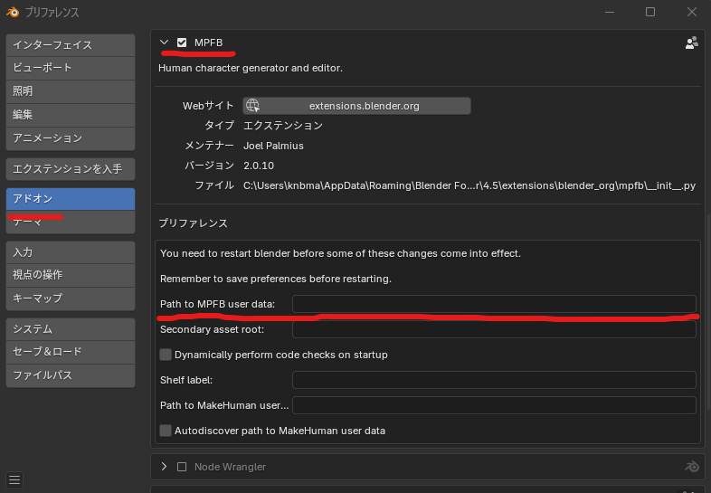
Task: Click Blender icon on Node Wrangler row
Action: click(691, 467)
